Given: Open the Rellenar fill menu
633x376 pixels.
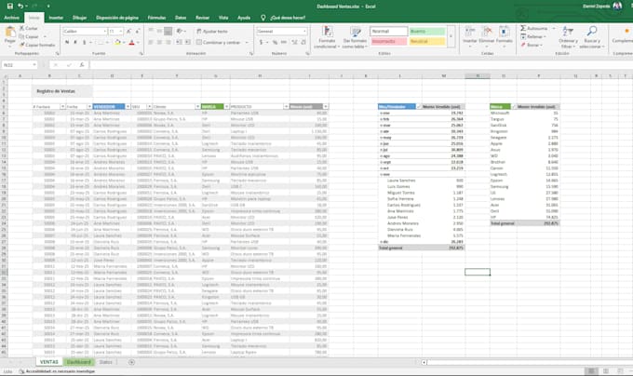Looking at the screenshot, I should (533, 36).
